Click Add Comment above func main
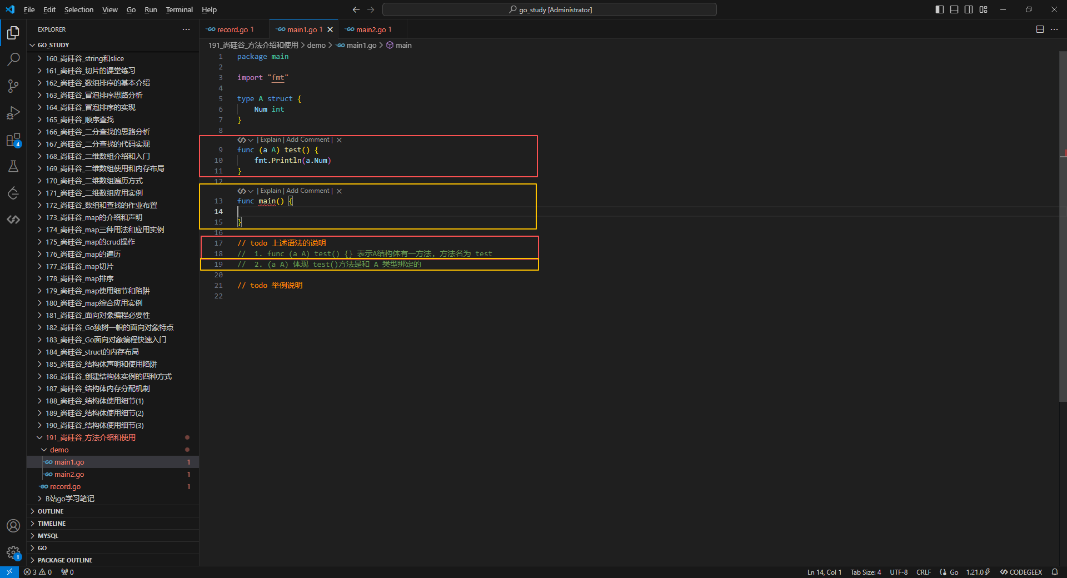This screenshot has height=578, width=1067. pos(308,191)
